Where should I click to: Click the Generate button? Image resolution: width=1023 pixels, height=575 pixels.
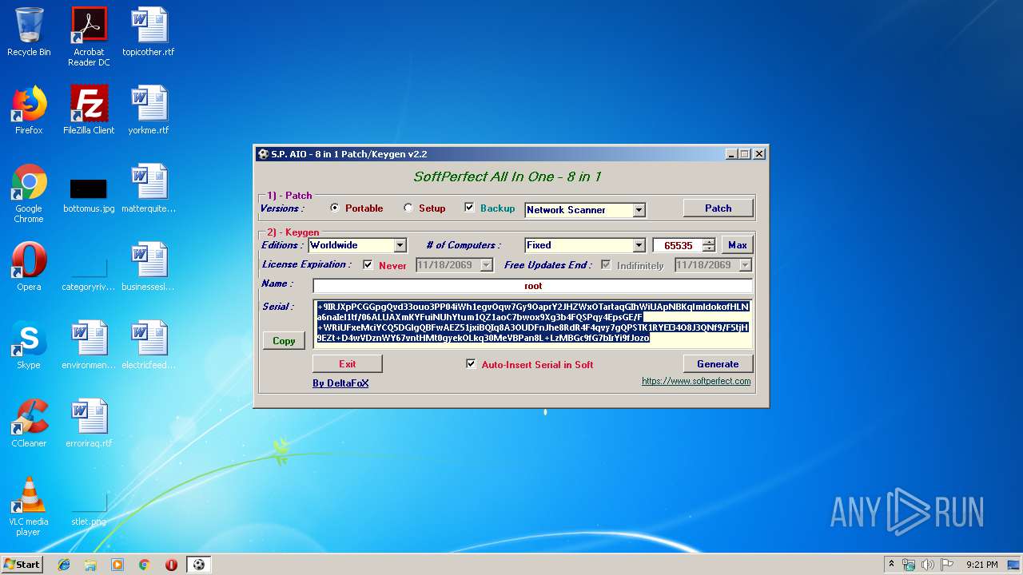pyautogui.click(x=718, y=363)
